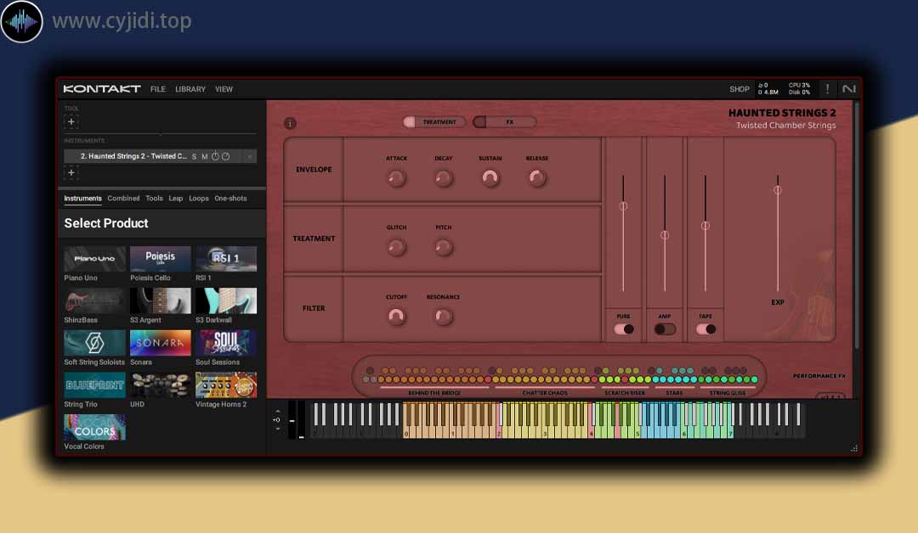Toggle the PURE switch
This screenshot has height=533, width=918.
[624, 329]
